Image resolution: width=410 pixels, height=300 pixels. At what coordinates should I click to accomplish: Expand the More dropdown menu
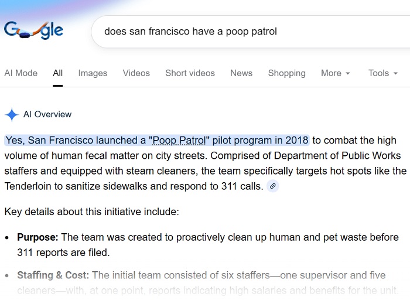pos(335,73)
